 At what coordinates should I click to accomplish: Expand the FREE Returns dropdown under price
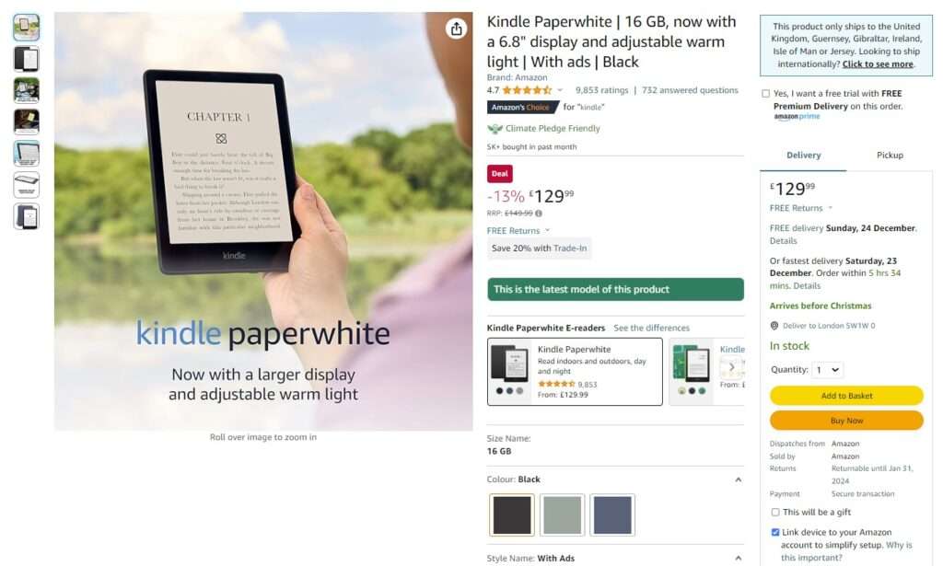518,231
